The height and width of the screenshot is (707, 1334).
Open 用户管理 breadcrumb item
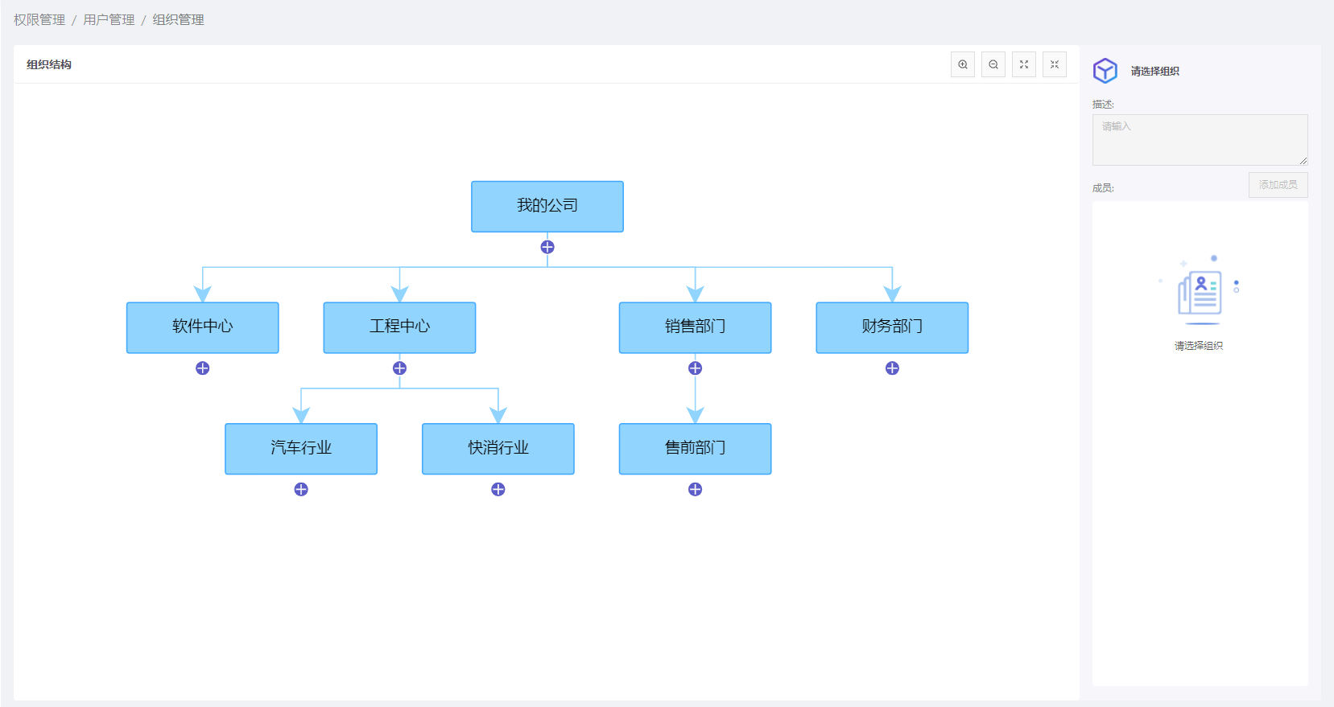(109, 19)
